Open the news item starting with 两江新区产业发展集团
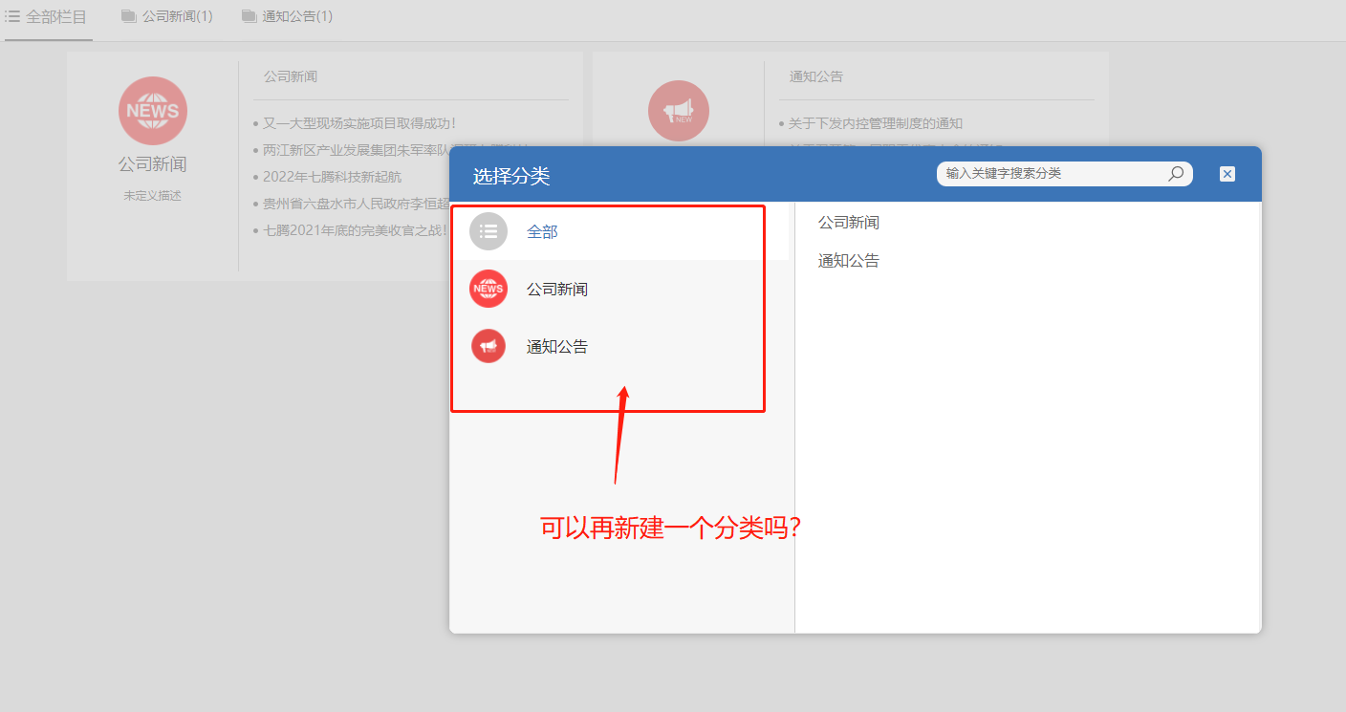Viewport: 1346px width, 712px height. (x=356, y=150)
